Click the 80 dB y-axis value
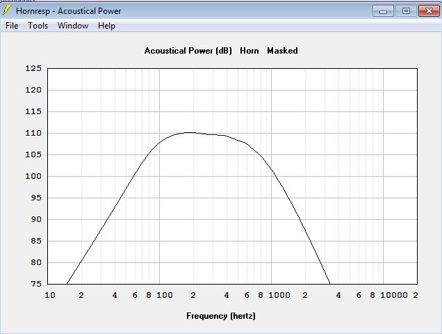This screenshot has width=442, height=334. coord(36,262)
